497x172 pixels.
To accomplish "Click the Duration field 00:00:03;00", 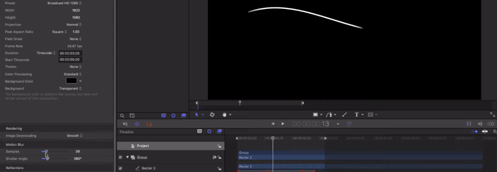I will (x=70, y=53).
